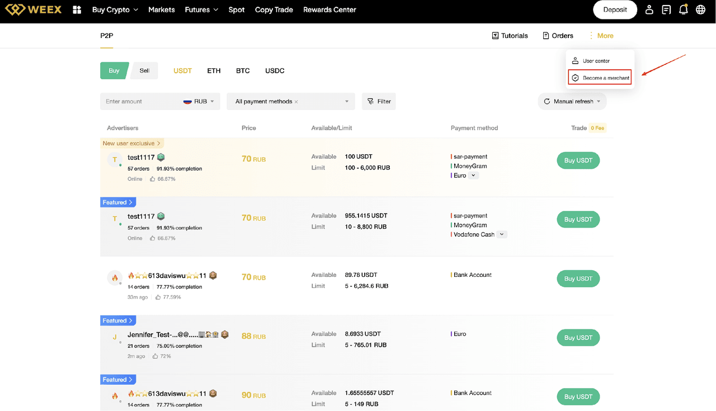Click the thumbs-up rating on first advertiser

tap(152, 179)
